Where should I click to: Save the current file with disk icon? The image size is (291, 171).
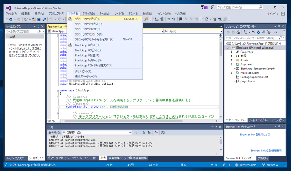[39, 19]
